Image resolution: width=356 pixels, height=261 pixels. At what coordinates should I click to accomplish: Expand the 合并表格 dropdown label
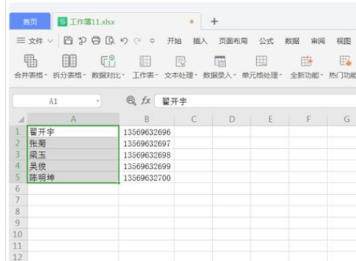[x=31, y=75]
